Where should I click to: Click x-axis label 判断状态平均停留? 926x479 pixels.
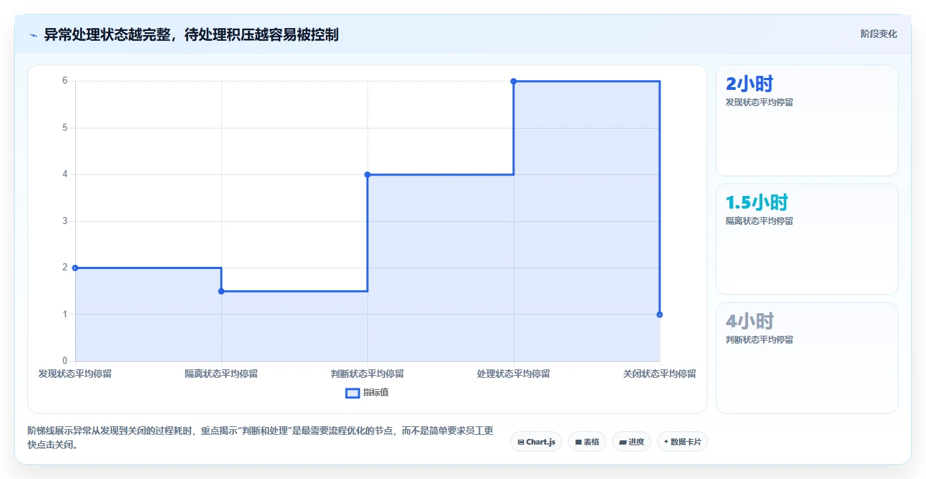(x=367, y=374)
